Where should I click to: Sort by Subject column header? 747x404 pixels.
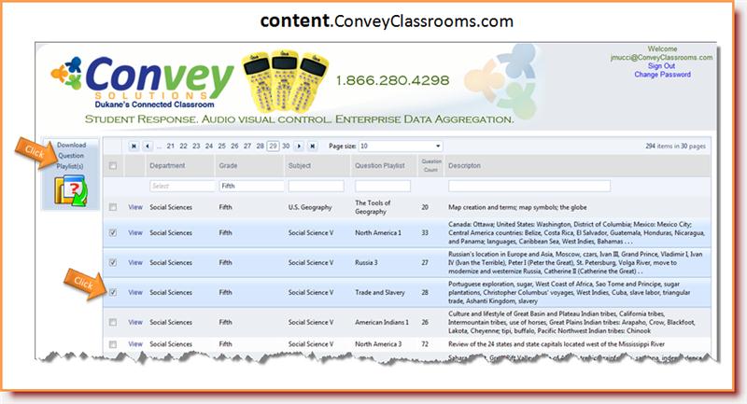[300, 165]
